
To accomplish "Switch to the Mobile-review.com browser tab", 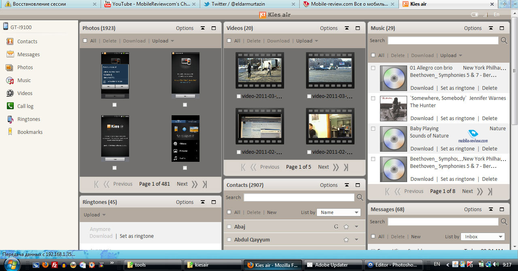I will [349, 4].
